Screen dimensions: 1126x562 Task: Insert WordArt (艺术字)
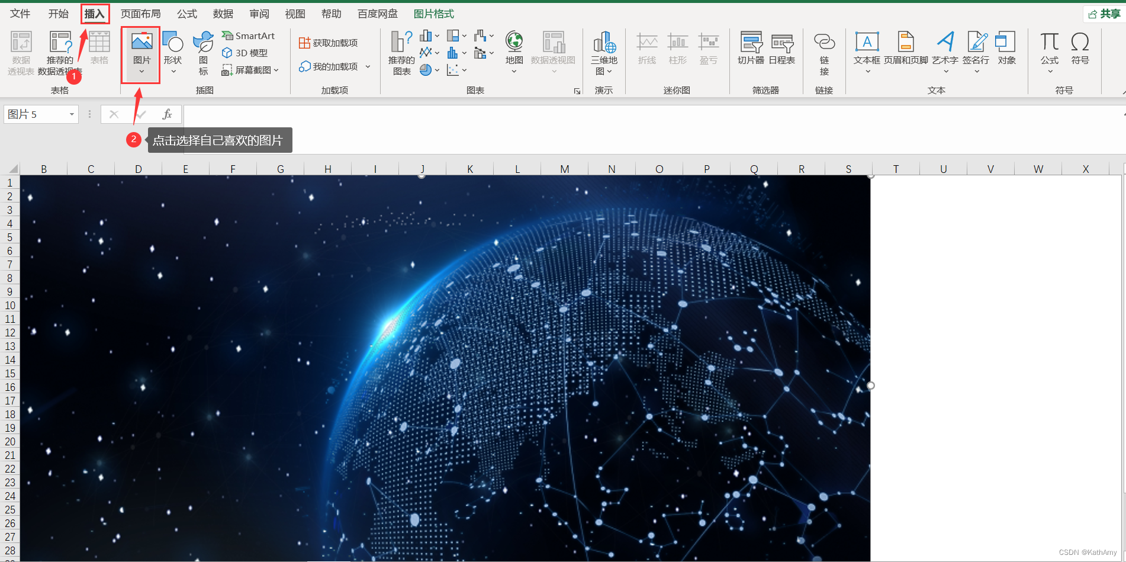click(x=945, y=53)
